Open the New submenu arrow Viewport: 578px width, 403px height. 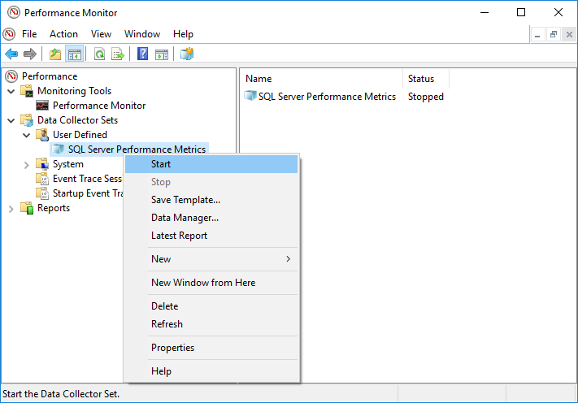pos(289,259)
